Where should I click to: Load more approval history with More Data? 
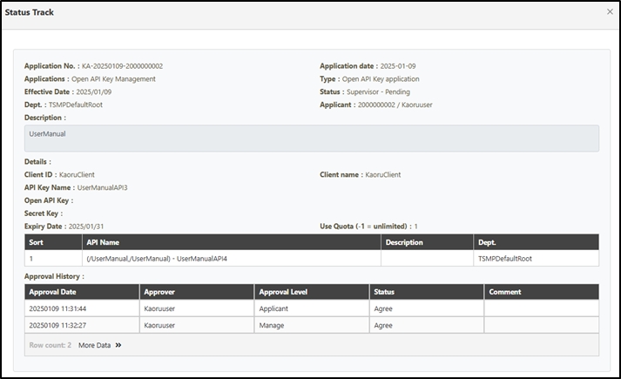[x=95, y=345]
